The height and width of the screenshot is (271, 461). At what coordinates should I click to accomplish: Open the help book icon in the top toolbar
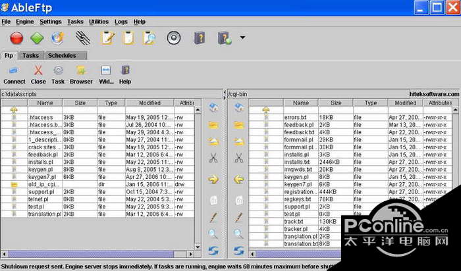200,38
